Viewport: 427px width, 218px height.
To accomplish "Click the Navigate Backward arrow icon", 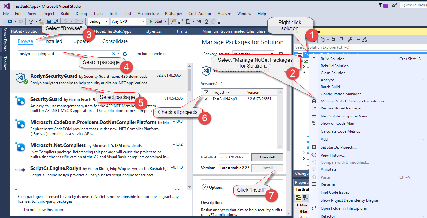I will [10, 21].
